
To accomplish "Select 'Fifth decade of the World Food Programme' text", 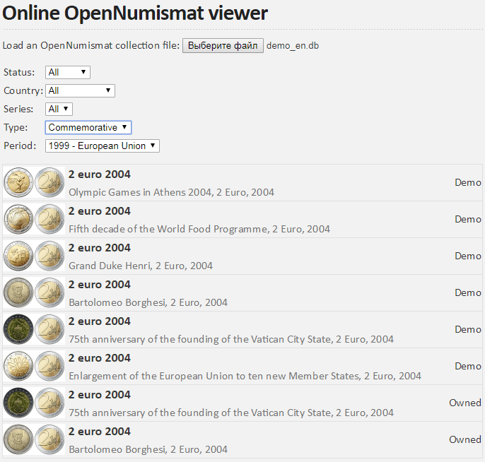I will point(199,230).
